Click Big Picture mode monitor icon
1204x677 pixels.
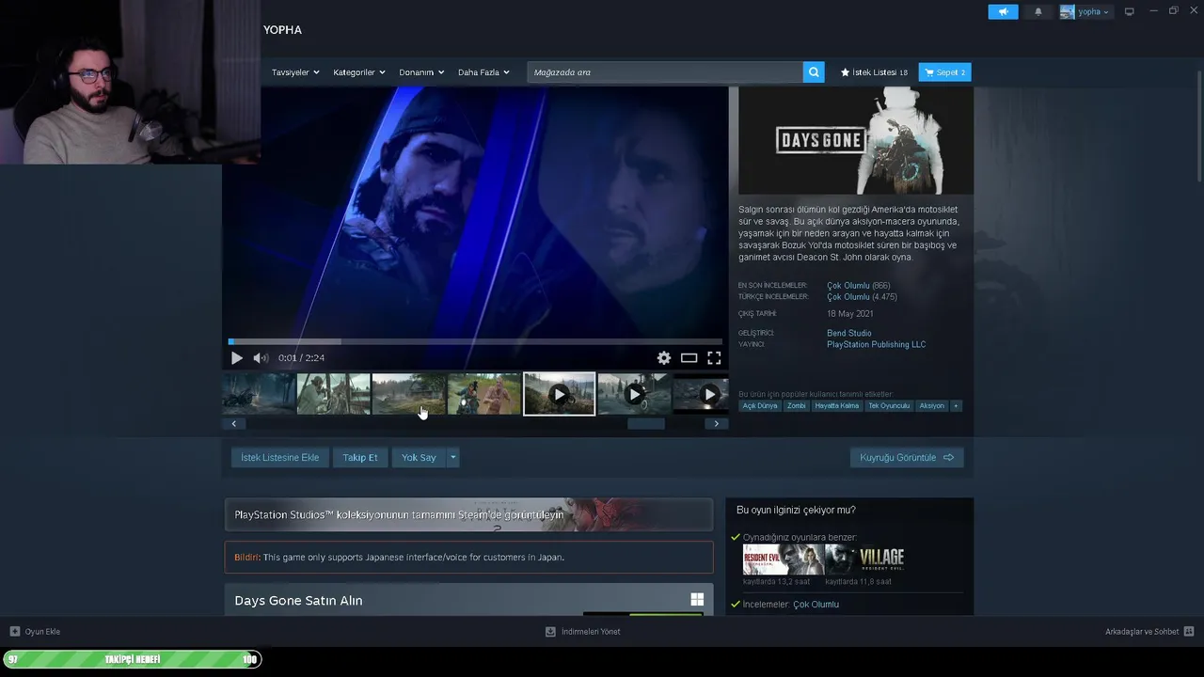coord(1130,11)
